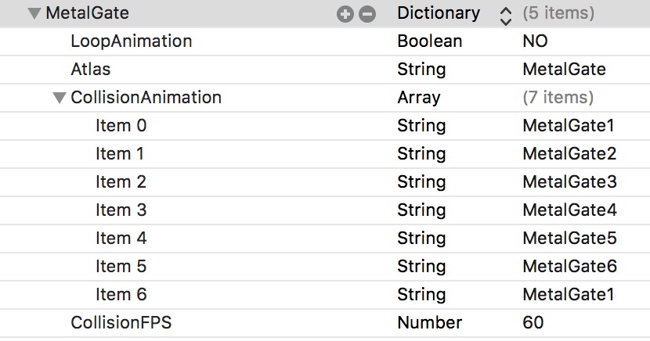Image resolution: width=650 pixels, height=341 pixels.
Task: Collapse the CollisionAnimation array triangle
Action: [59, 98]
